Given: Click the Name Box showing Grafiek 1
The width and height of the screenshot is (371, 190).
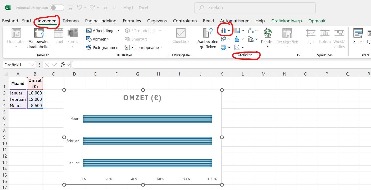Looking at the screenshot, I should [x=16, y=65].
